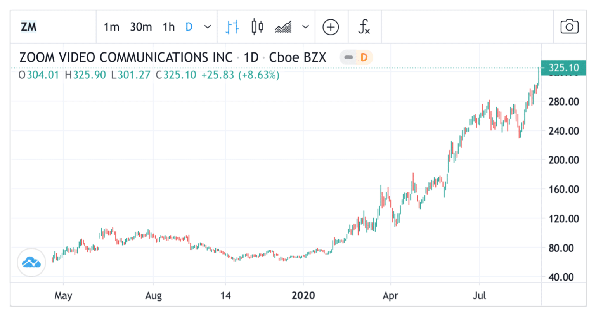Open the indicators fx icon
This screenshot has width=596, height=312.
[x=364, y=26]
